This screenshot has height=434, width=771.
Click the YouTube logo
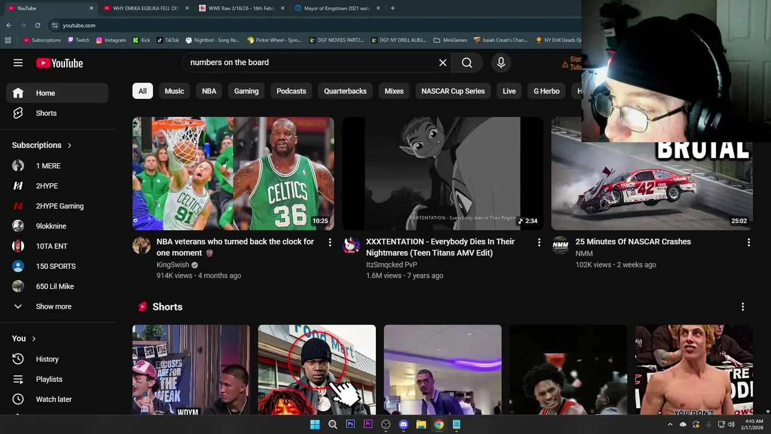point(59,63)
